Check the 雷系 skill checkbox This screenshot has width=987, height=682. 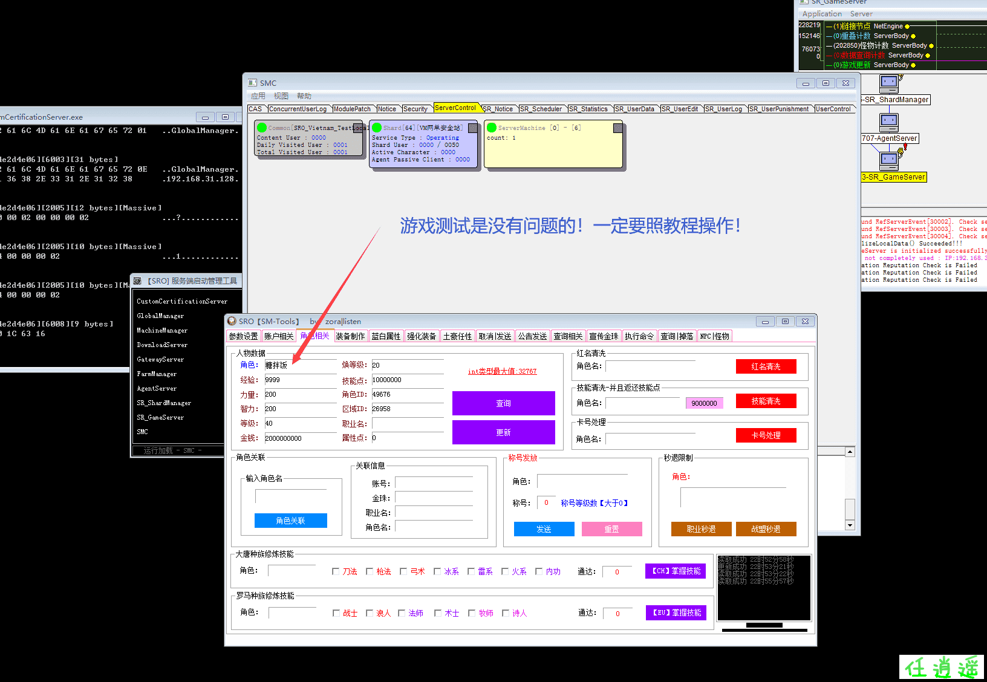pos(471,571)
